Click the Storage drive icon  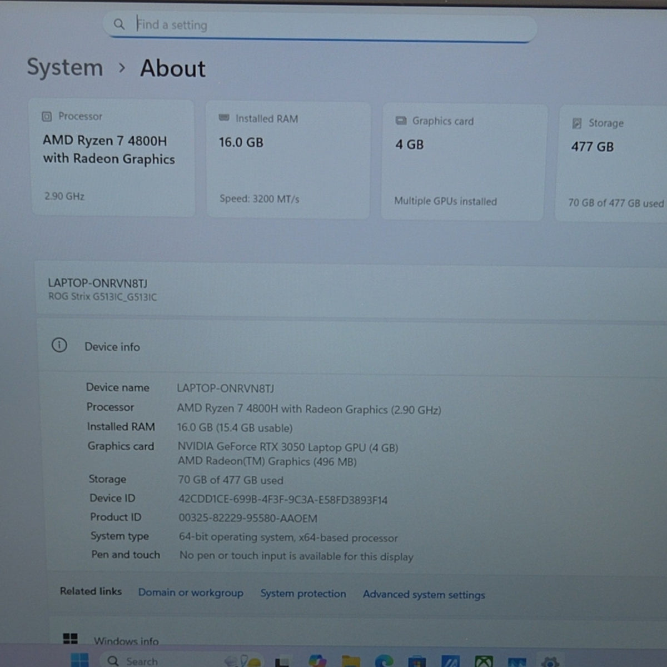(577, 123)
